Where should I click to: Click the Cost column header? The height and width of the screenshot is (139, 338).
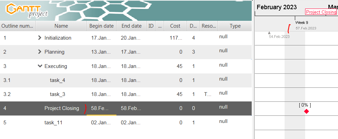[175, 26]
